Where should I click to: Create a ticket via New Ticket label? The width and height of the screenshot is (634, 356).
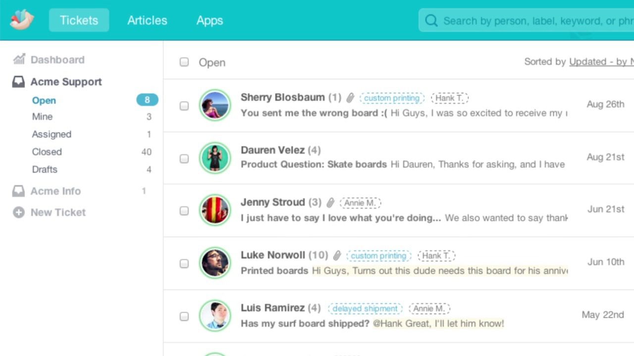(x=58, y=213)
